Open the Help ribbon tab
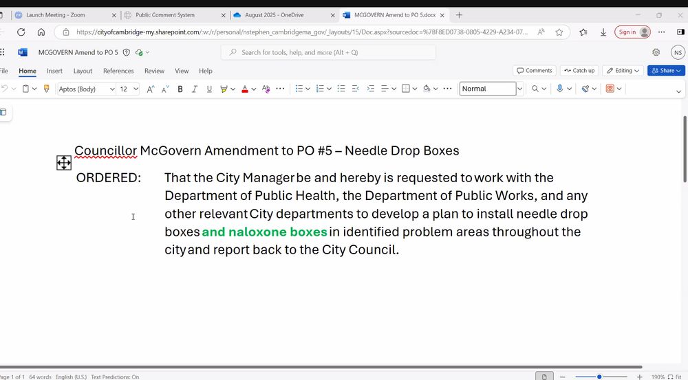Screen dimensions: 688x380 click(x=205, y=71)
